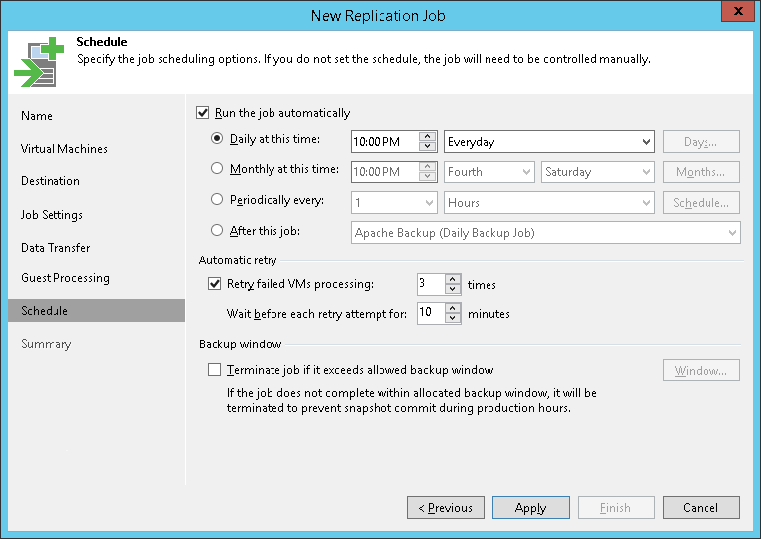The height and width of the screenshot is (539, 761).
Task: Decrease retry wait minutes with down arrow
Action: tap(453, 319)
